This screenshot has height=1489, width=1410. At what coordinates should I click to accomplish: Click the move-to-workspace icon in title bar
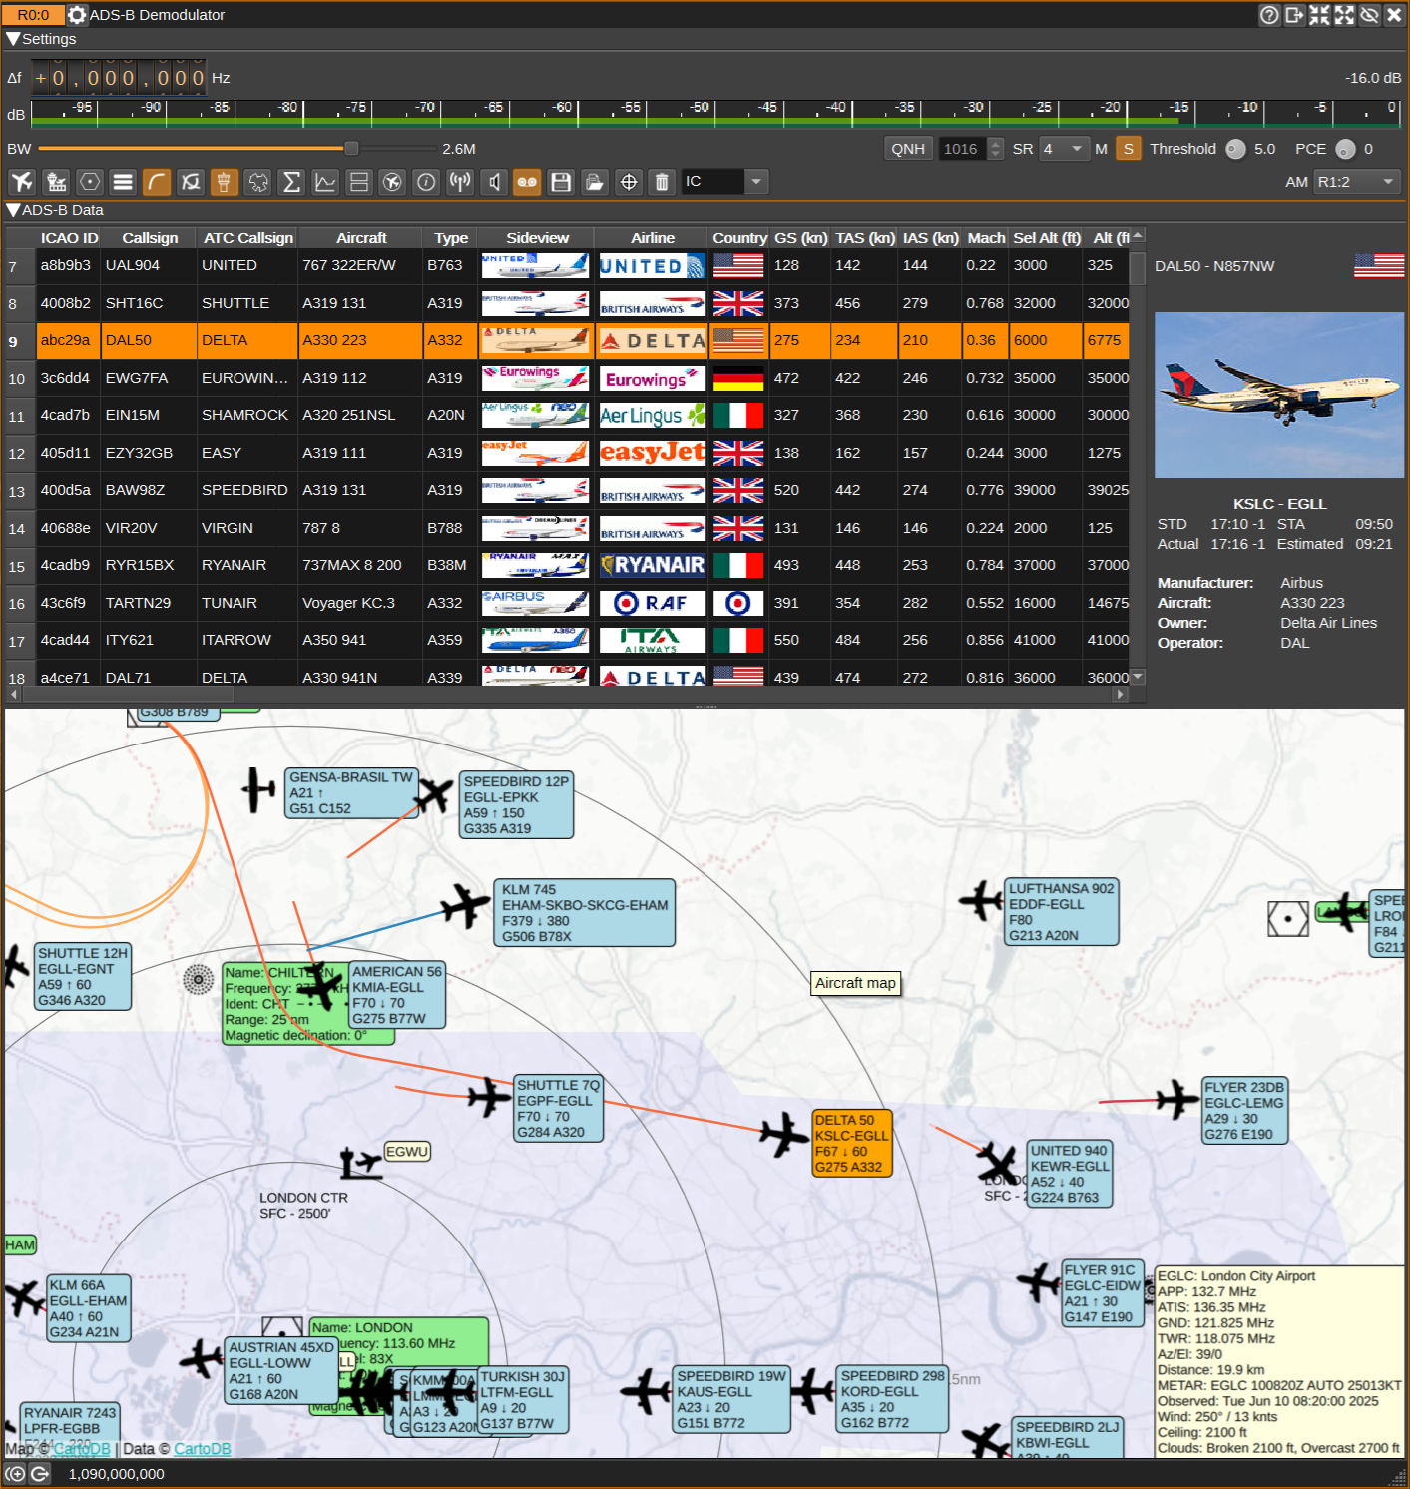point(1294,15)
